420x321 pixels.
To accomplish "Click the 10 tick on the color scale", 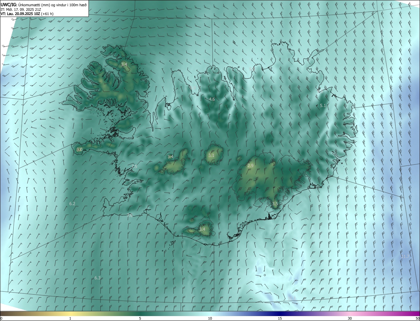I will [x=210, y=318].
